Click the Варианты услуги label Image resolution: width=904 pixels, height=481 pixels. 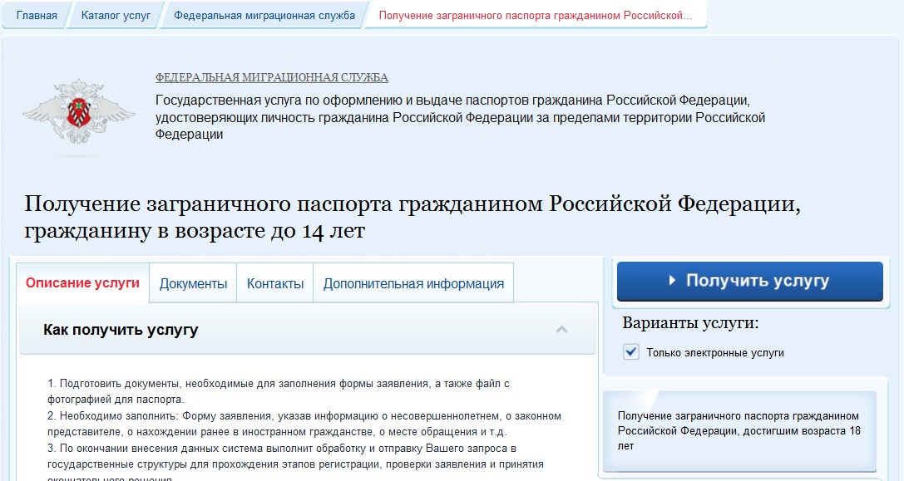[x=690, y=323]
